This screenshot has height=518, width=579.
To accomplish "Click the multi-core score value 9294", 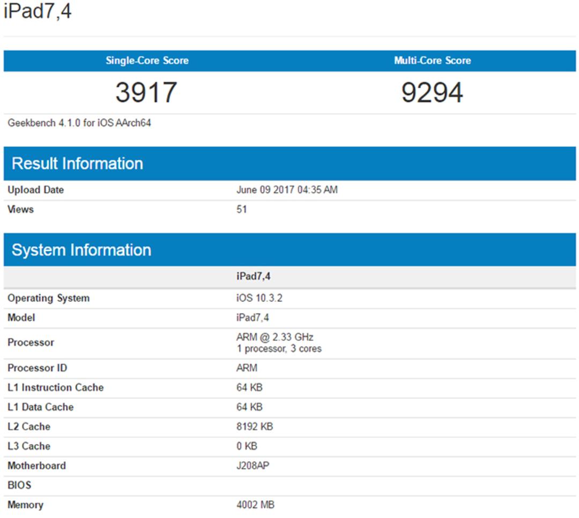I will [x=432, y=92].
